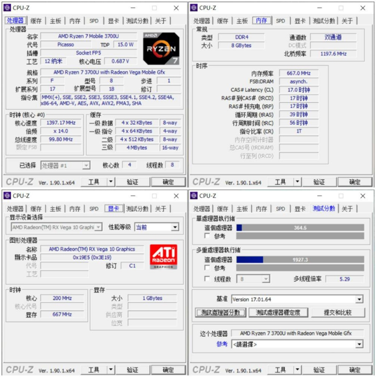Image resolution: width=376 pixels, height=377 pixels.
Task: Open the 工具 dropdown arrow in benchmark window
Action: coord(297,369)
